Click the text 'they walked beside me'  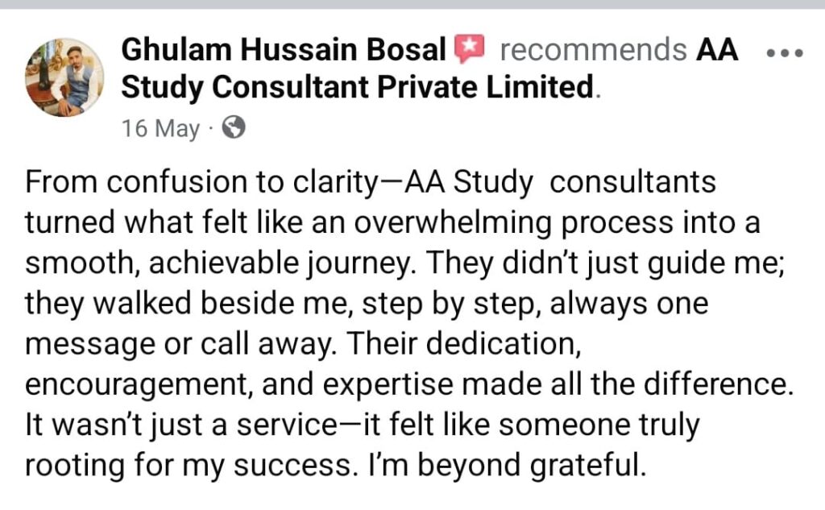tap(189, 305)
